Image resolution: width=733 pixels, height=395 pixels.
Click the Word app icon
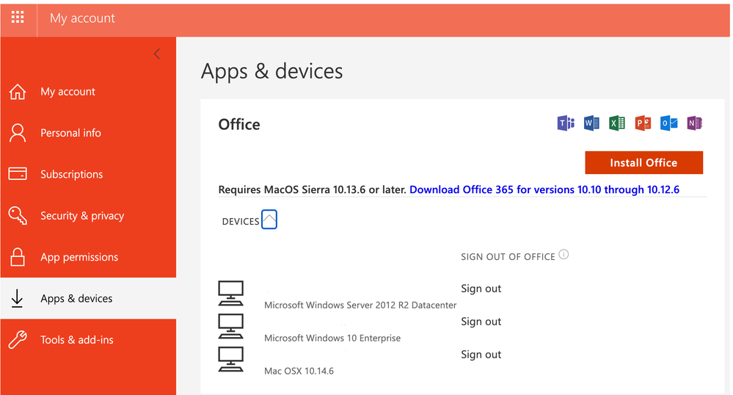click(591, 123)
